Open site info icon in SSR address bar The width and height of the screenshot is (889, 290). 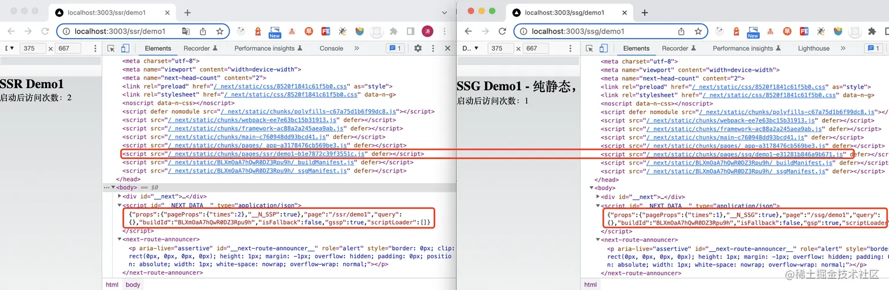click(x=66, y=31)
